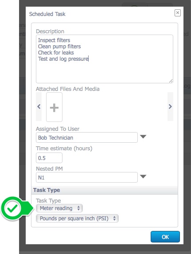Click the Scheduled Task dialog title
This screenshot has height=254, width=191.
47,14
